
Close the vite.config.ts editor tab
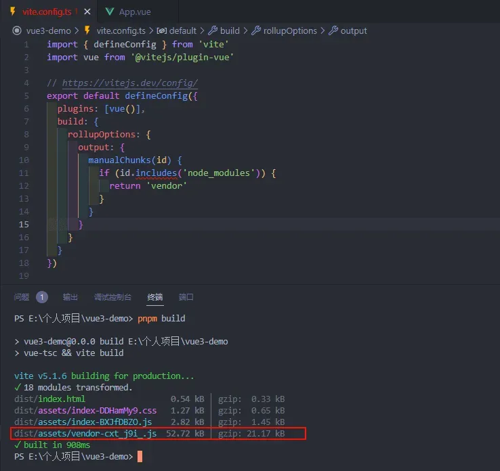(87, 12)
